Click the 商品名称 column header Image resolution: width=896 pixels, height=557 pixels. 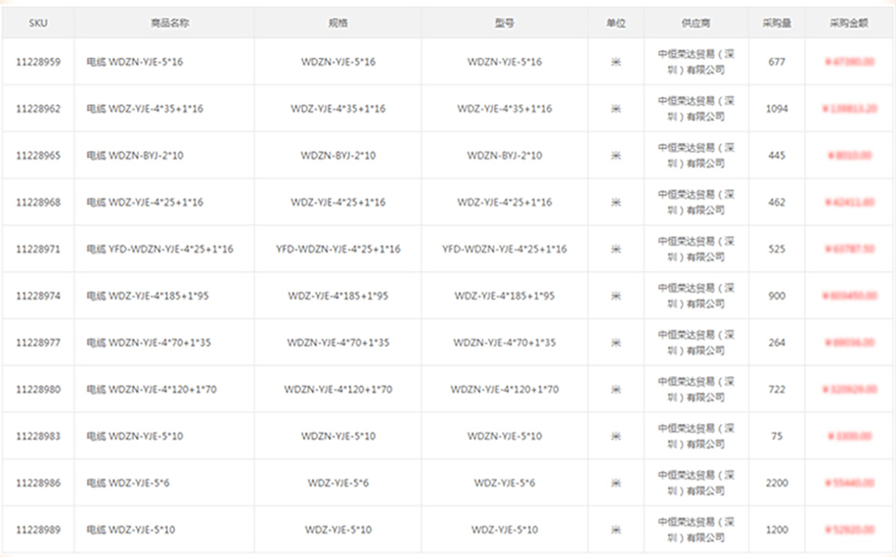pyautogui.click(x=170, y=23)
